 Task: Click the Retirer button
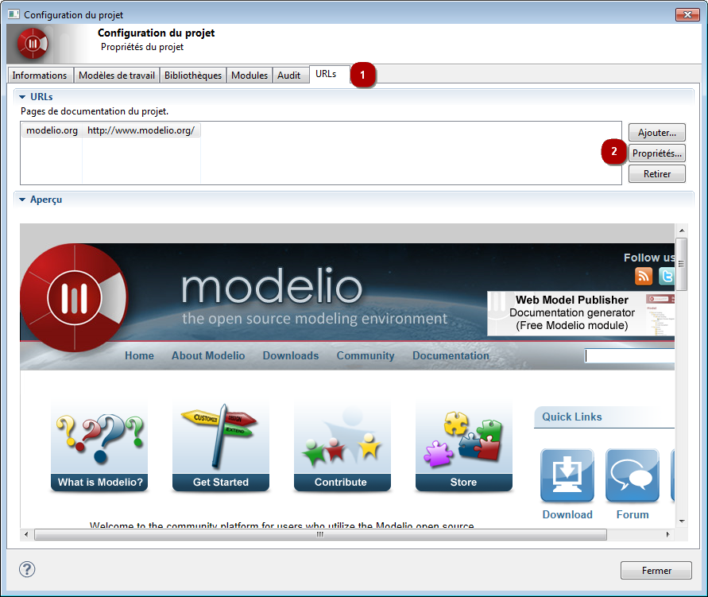(657, 174)
